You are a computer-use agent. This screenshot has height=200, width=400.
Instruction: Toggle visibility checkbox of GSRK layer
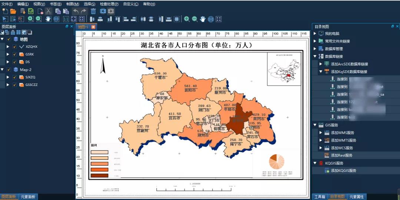point(14,54)
